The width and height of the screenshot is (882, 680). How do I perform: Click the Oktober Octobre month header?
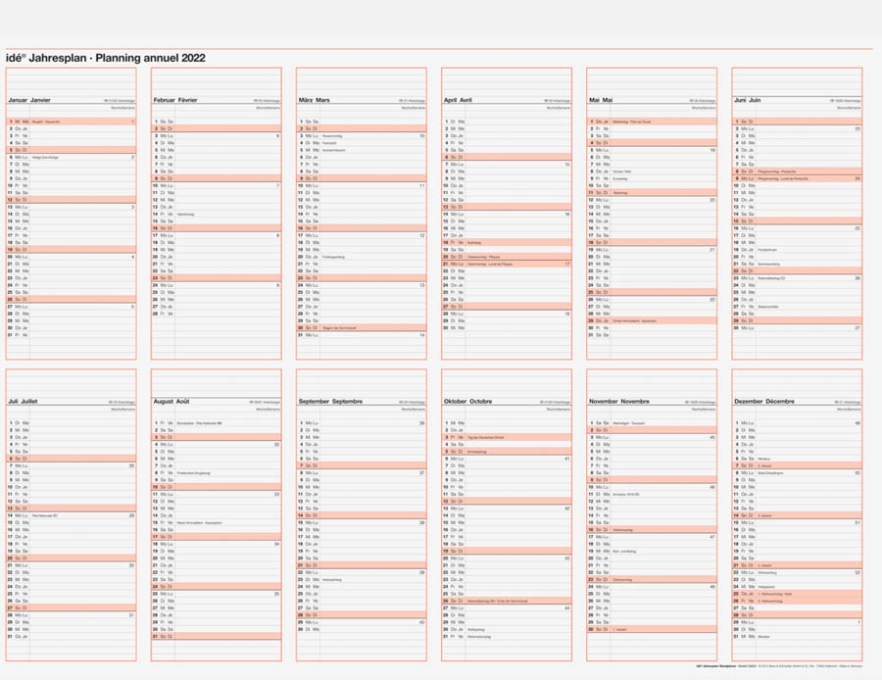tap(467, 402)
